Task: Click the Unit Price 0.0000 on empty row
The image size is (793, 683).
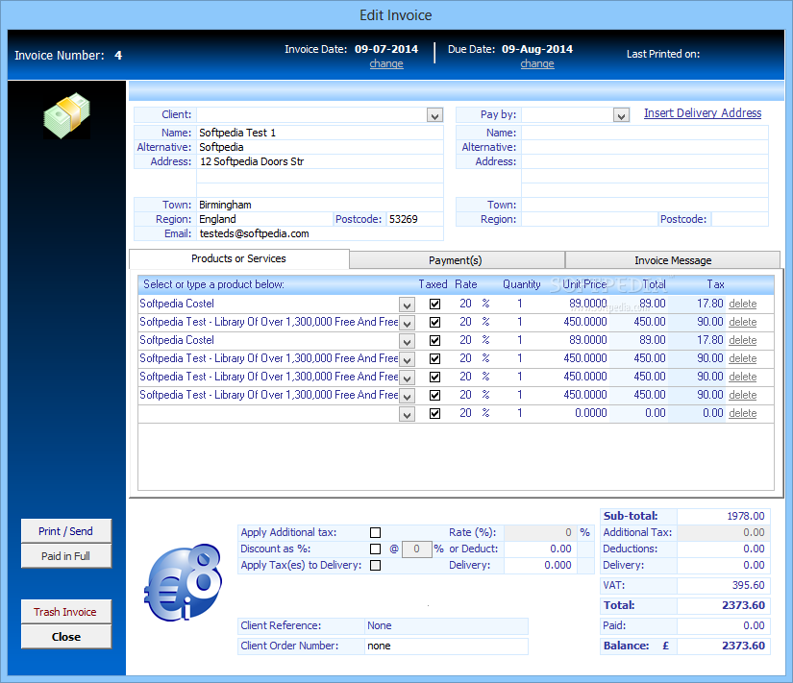Action: pos(591,413)
